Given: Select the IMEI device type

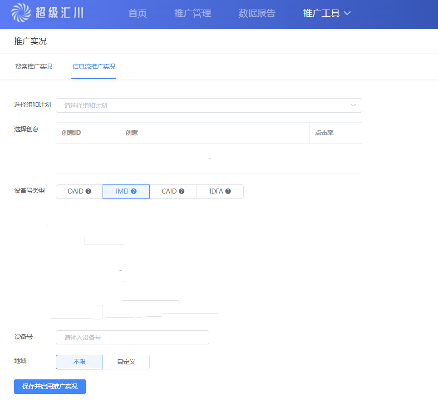Looking at the screenshot, I should coord(126,191).
